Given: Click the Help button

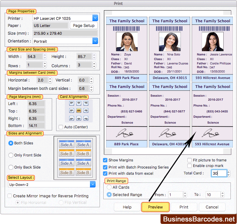Looking at the screenshot, I should (x=127, y=207).
